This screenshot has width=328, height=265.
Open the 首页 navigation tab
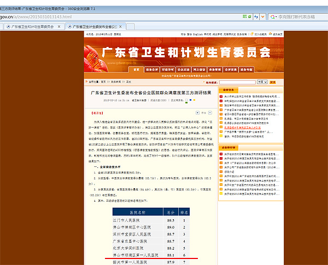pyautogui.click(x=136, y=70)
